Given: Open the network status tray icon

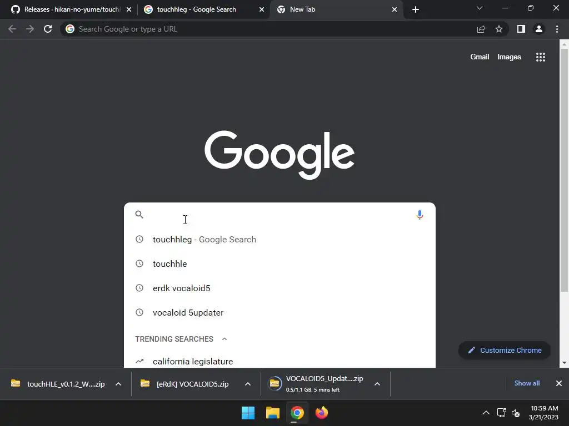Looking at the screenshot, I should tap(502, 413).
